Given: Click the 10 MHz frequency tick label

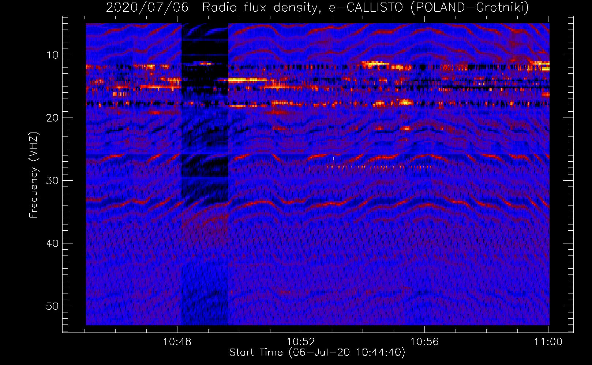Looking at the screenshot, I should [x=53, y=55].
